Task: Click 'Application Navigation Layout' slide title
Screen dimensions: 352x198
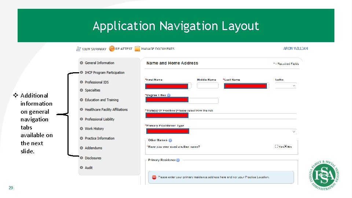Action: click(176, 26)
